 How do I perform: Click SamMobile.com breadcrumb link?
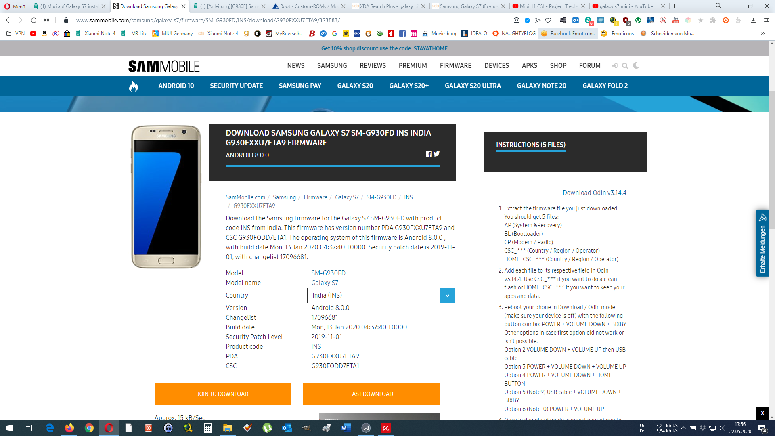coord(245,197)
